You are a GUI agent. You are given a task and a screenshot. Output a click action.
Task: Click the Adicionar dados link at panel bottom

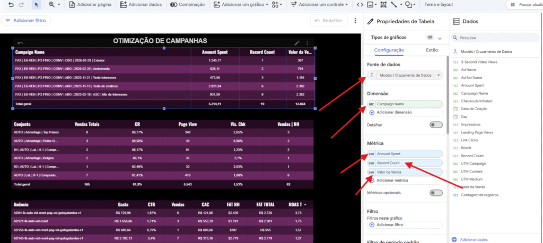tap(472, 240)
